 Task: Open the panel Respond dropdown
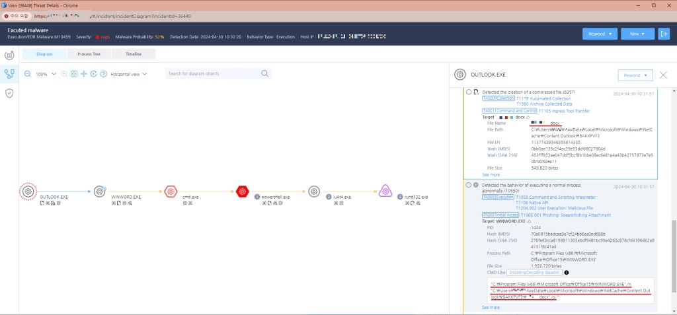pyautogui.click(x=635, y=75)
